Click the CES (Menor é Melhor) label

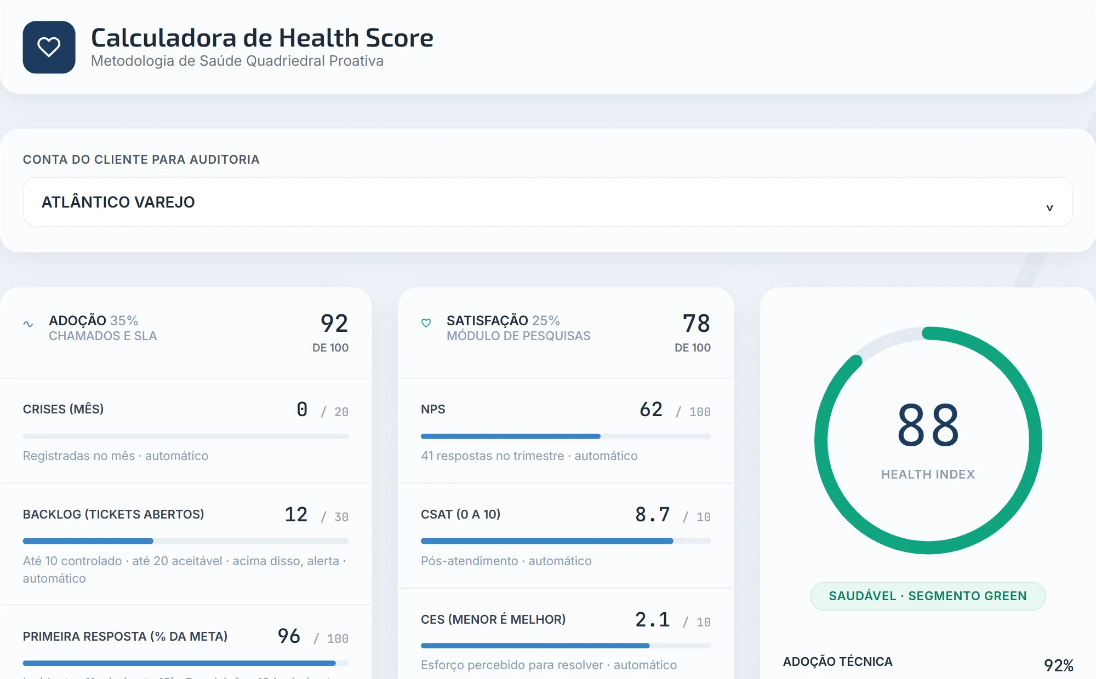click(x=493, y=619)
